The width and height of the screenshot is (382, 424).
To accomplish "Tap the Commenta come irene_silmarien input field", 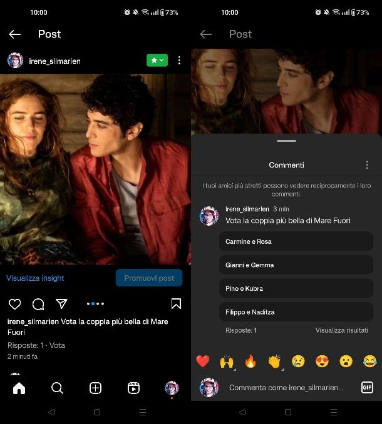I will (286, 388).
